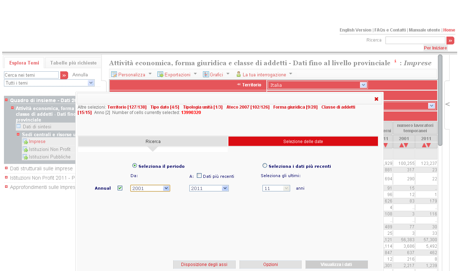Click the Tipologia unità [1/3] selection link
This screenshot has width=459, height=271.
(x=203, y=107)
